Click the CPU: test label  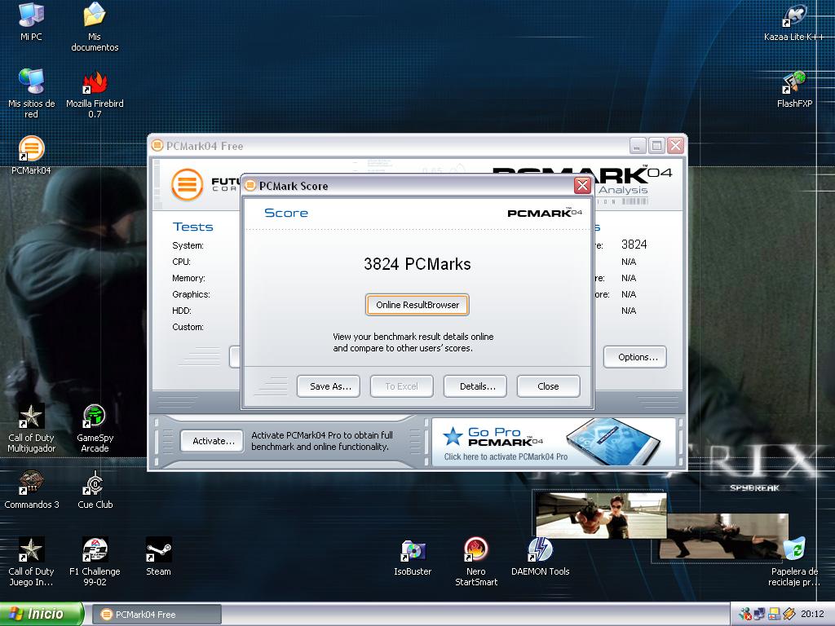pos(181,262)
